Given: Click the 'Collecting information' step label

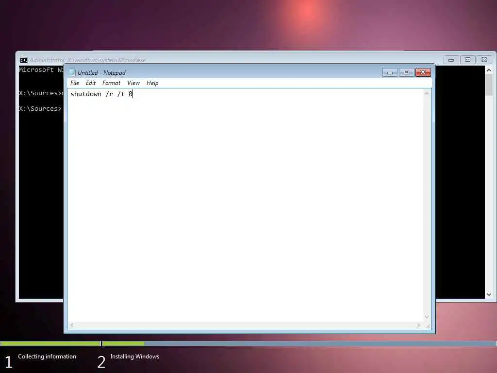Looking at the screenshot, I should point(47,356).
